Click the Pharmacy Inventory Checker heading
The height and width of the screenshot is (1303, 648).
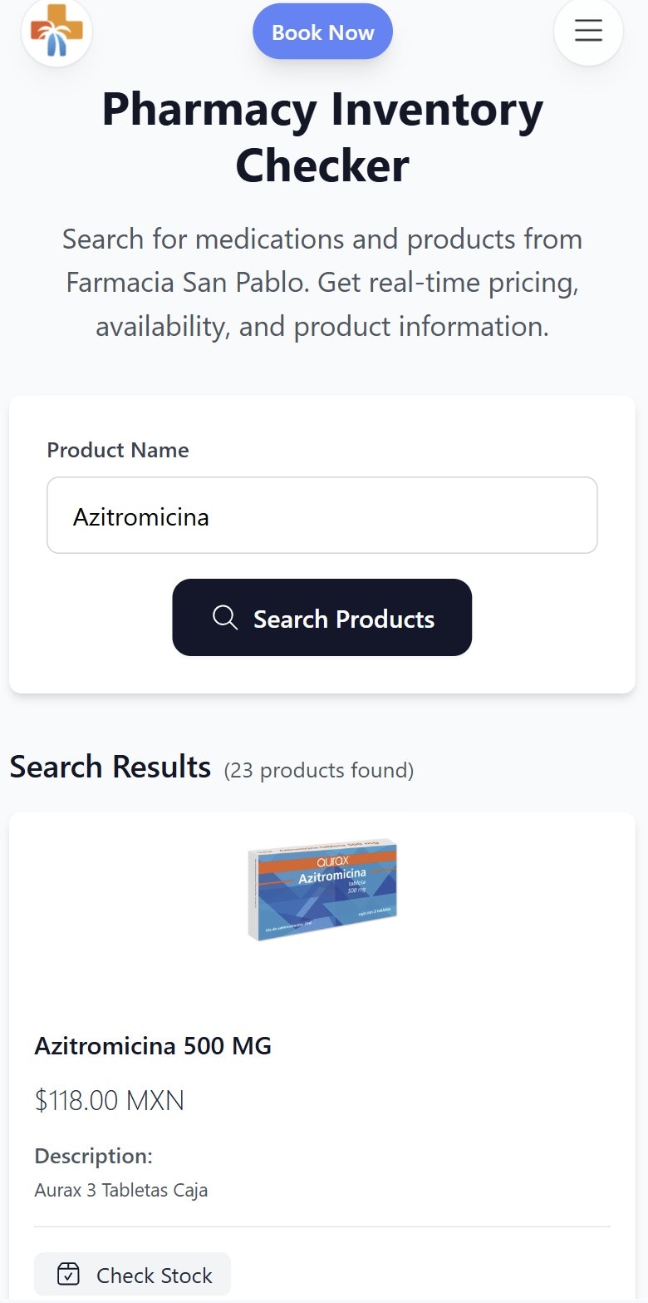point(322,136)
